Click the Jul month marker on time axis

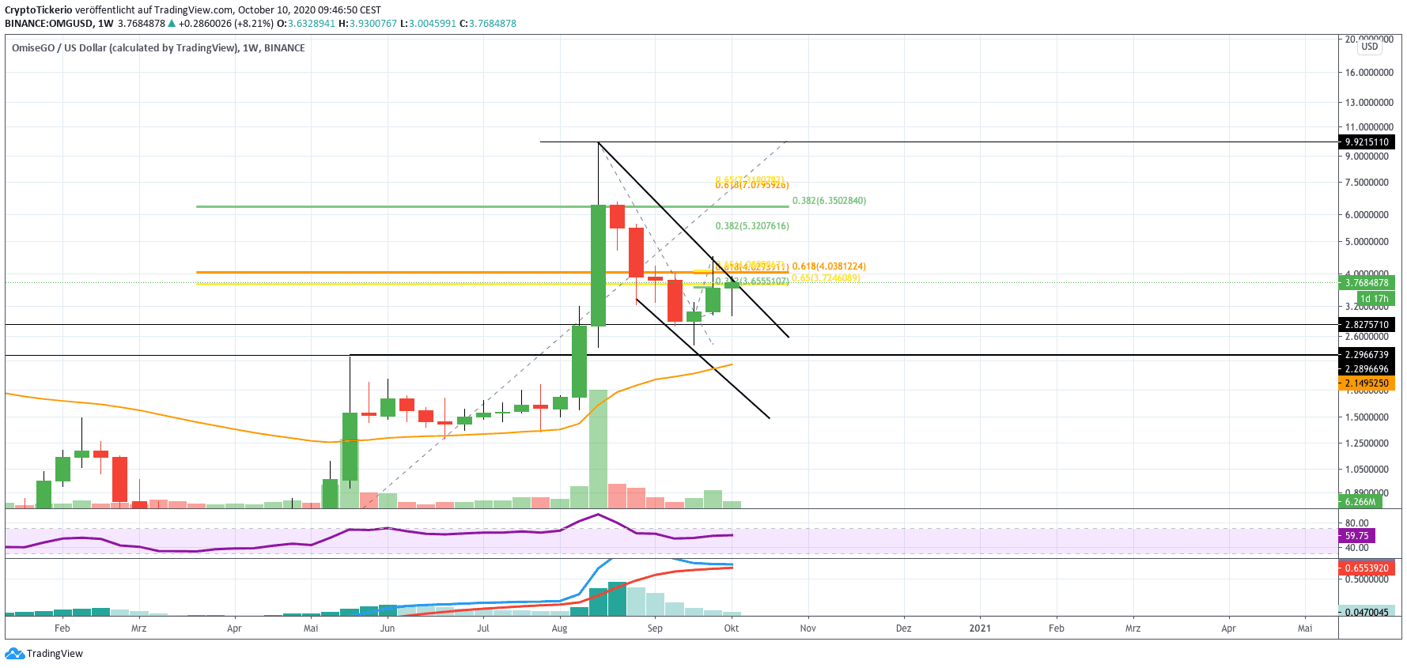pos(483,628)
